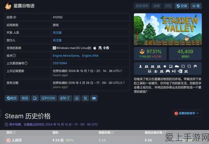Open the trading cards icon link button
Screen dimensions: 209x144
(x=35, y=98)
